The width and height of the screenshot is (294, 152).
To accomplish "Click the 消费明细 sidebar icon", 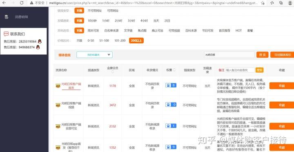I will point(7,17).
